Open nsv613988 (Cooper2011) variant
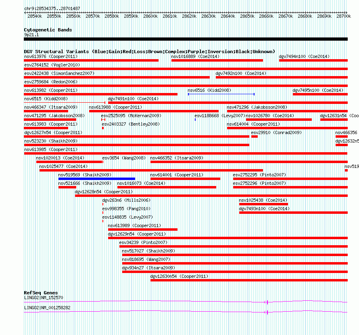This screenshot has width=359, height=335. [x=154, y=111]
